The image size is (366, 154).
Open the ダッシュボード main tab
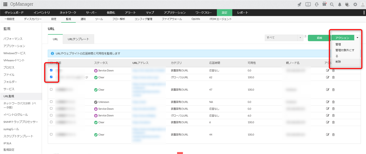coord(14,13)
